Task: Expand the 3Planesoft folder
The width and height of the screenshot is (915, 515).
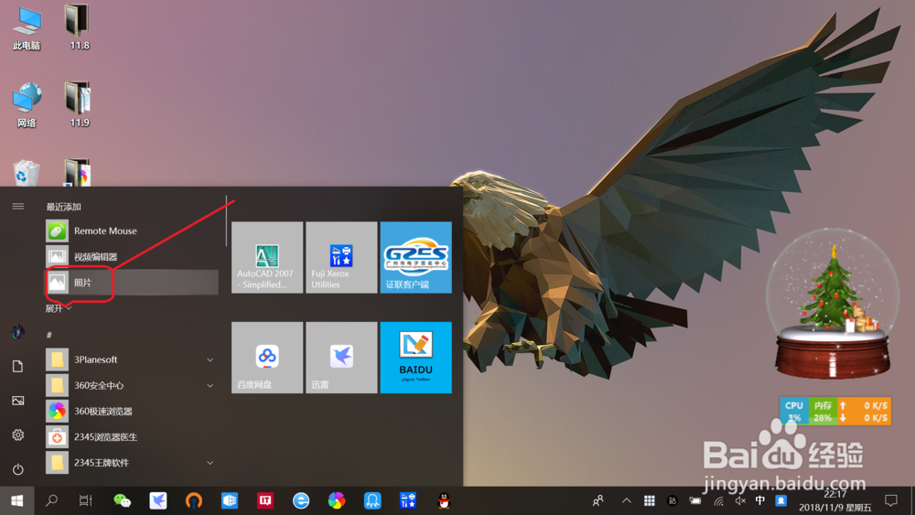Action: [x=132, y=359]
